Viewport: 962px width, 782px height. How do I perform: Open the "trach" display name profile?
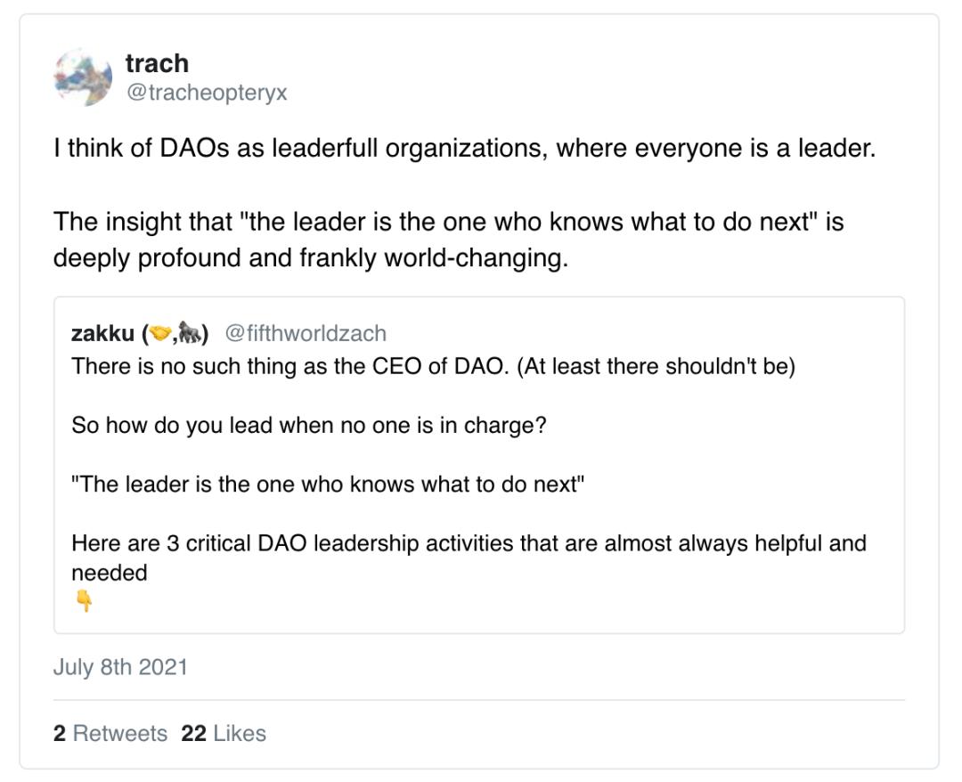tap(157, 63)
